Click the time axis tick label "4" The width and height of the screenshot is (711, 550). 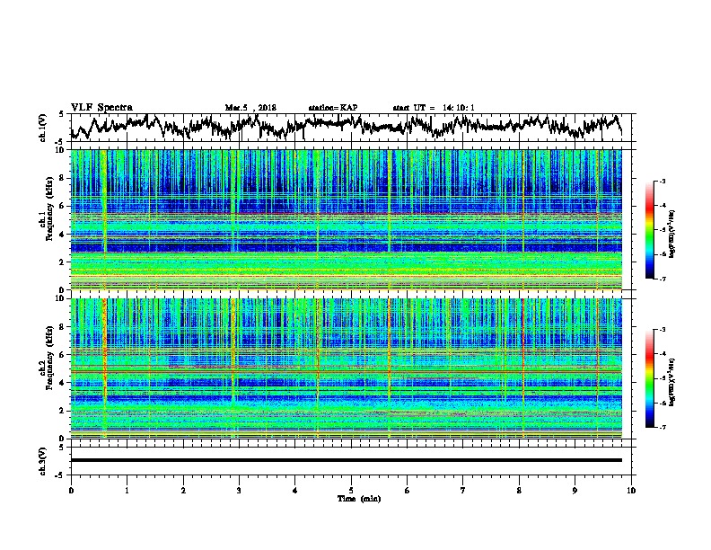pyautogui.click(x=295, y=491)
